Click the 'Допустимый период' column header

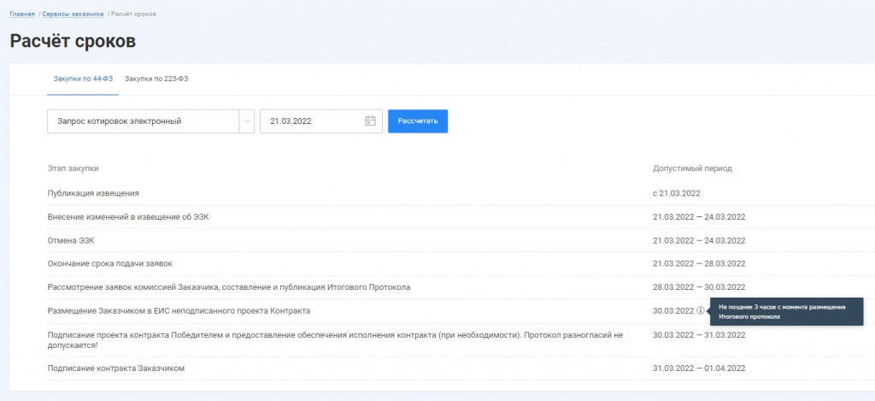(x=692, y=168)
